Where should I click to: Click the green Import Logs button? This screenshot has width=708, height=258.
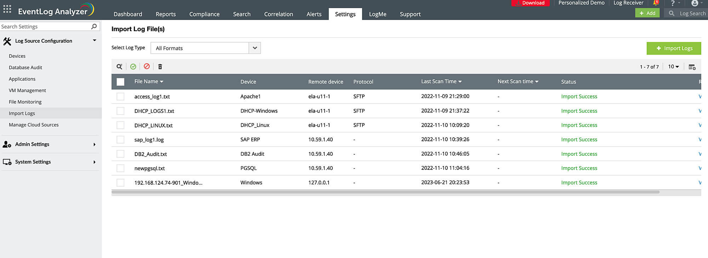click(674, 48)
